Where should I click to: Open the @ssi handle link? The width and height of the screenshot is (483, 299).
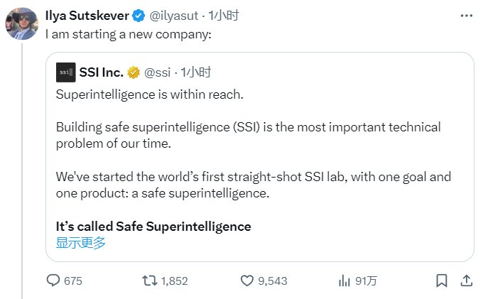[x=158, y=72]
